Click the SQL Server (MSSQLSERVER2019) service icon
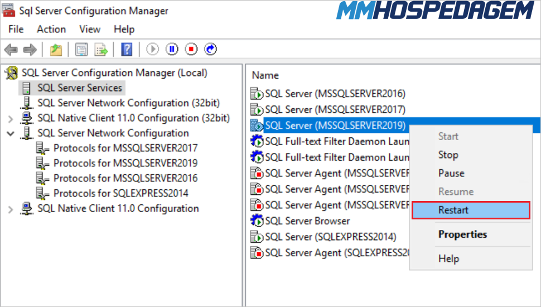This screenshot has width=541, height=307. pos(257,126)
